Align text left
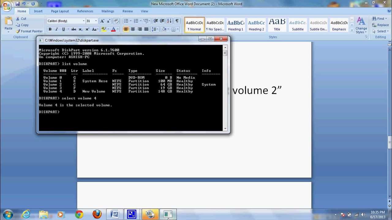This screenshot has width=392, height=220. coord(126,29)
